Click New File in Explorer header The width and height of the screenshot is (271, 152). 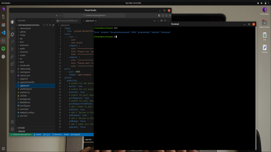(x=44, y=25)
